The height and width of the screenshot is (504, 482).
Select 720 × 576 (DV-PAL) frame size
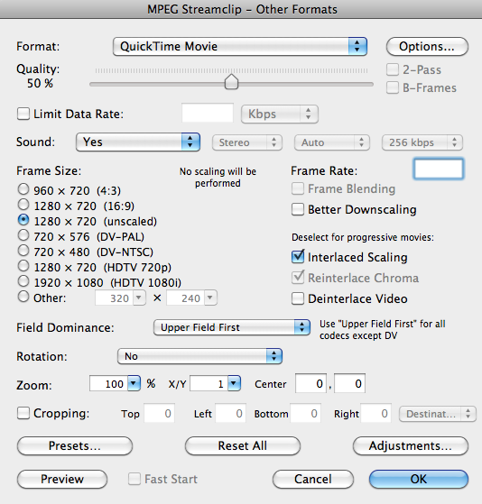pyautogui.click(x=23, y=235)
